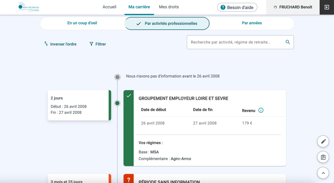Click the orange question mark period icon
The width and height of the screenshot is (334, 183).
[x=129, y=180]
